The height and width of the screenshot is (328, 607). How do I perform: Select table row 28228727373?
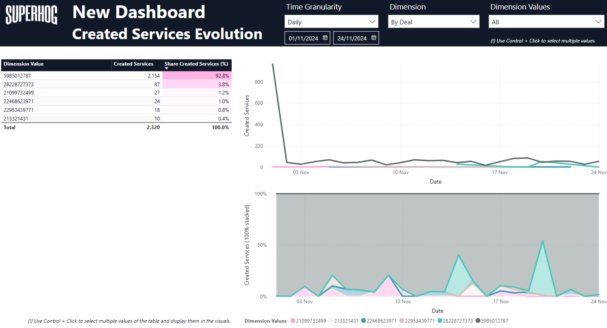point(19,84)
